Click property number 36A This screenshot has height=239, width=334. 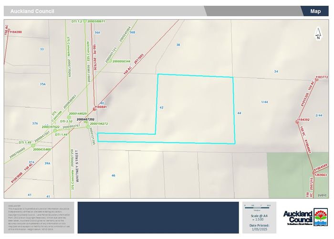(x=97, y=33)
